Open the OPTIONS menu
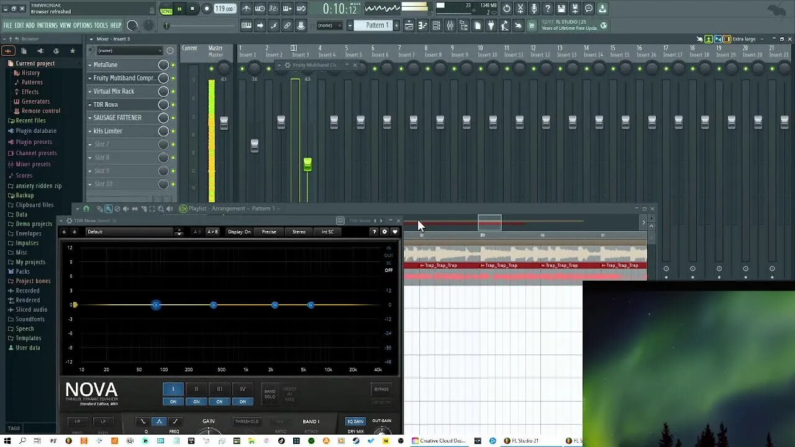This screenshot has height=447, width=795. pos(83,25)
